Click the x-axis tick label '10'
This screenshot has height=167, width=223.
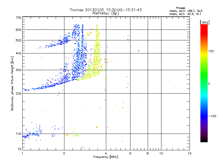tap(161, 153)
